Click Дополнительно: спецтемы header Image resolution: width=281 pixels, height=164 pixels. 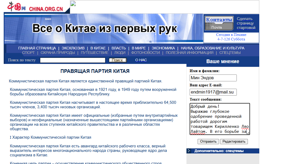click(x=219, y=151)
